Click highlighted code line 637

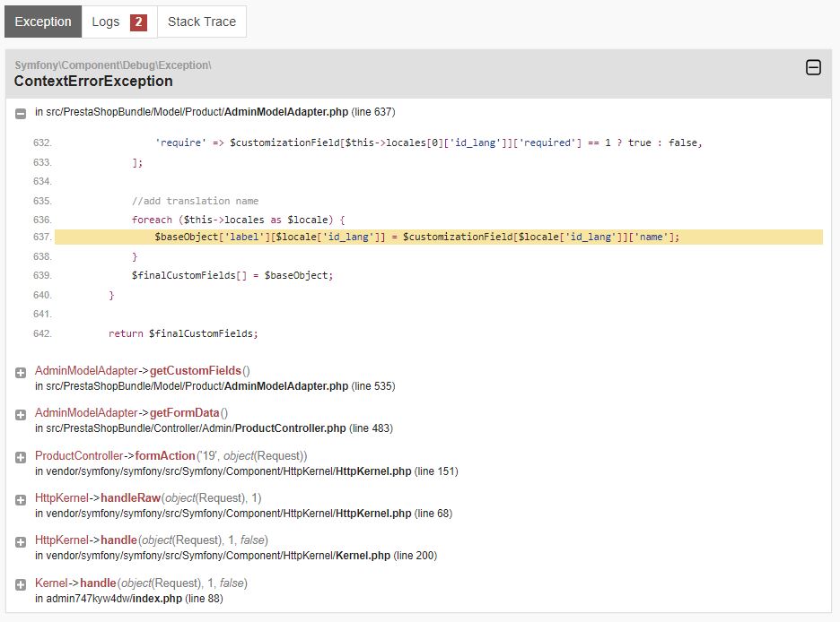[x=439, y=237]
